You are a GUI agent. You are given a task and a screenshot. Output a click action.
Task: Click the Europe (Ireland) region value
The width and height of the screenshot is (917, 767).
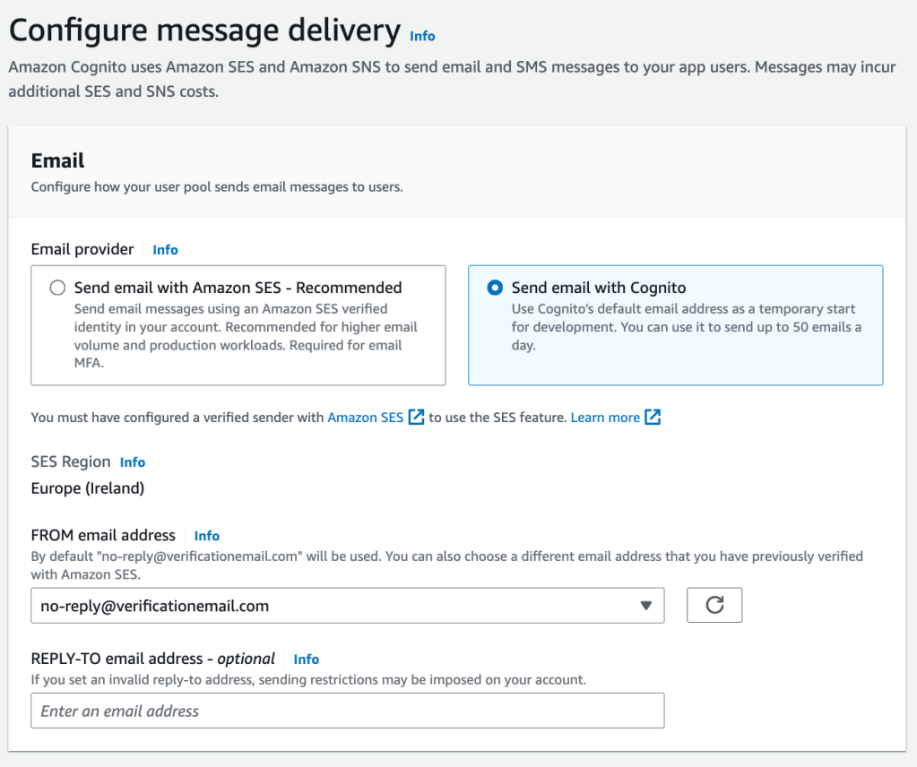coord(88,488)
